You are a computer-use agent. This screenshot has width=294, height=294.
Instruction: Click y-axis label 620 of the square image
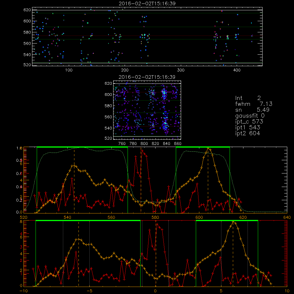pyautogui.click(x=108, y=83)
